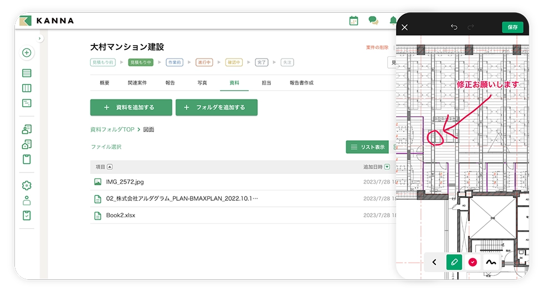
Task: Click フォルダを追加する button
Action: pyautogui.click(x=217, y=107)
